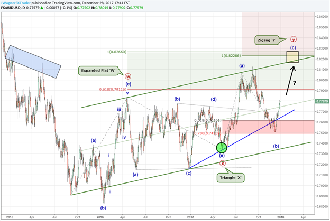330x221 pixels.
Task: Select the 0.786 Fibonacci retracement label
Action: coord(207,133)
